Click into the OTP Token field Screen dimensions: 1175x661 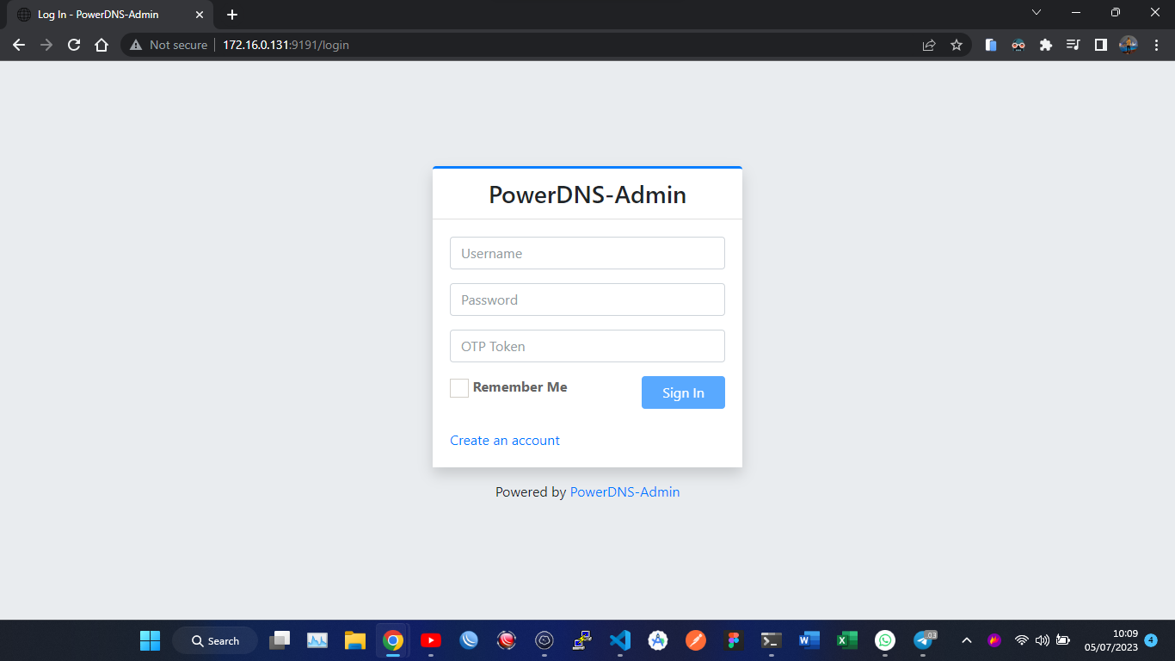click(x=587, y=347)
